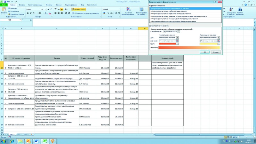The image size is (256, 144).
Task: Open Find and Select (Найти и выделить)
Action: (240, 11)
